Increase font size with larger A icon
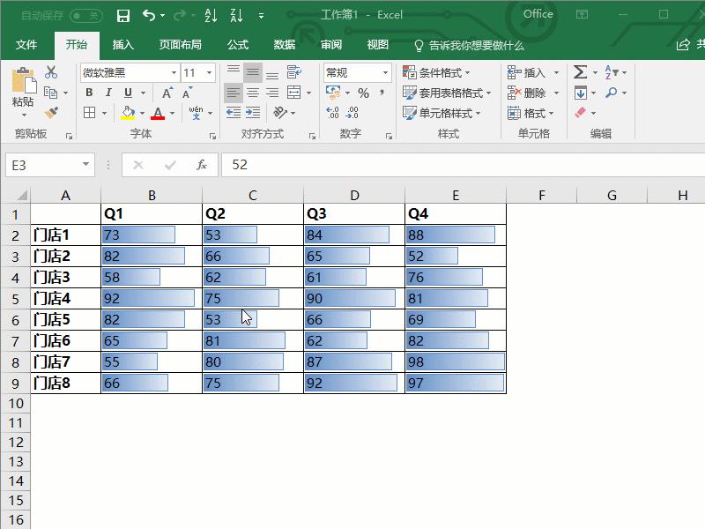Screen dimensions: 705x529 click(167, 93)
